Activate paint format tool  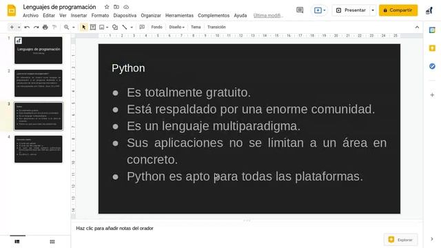click(54, 27)
